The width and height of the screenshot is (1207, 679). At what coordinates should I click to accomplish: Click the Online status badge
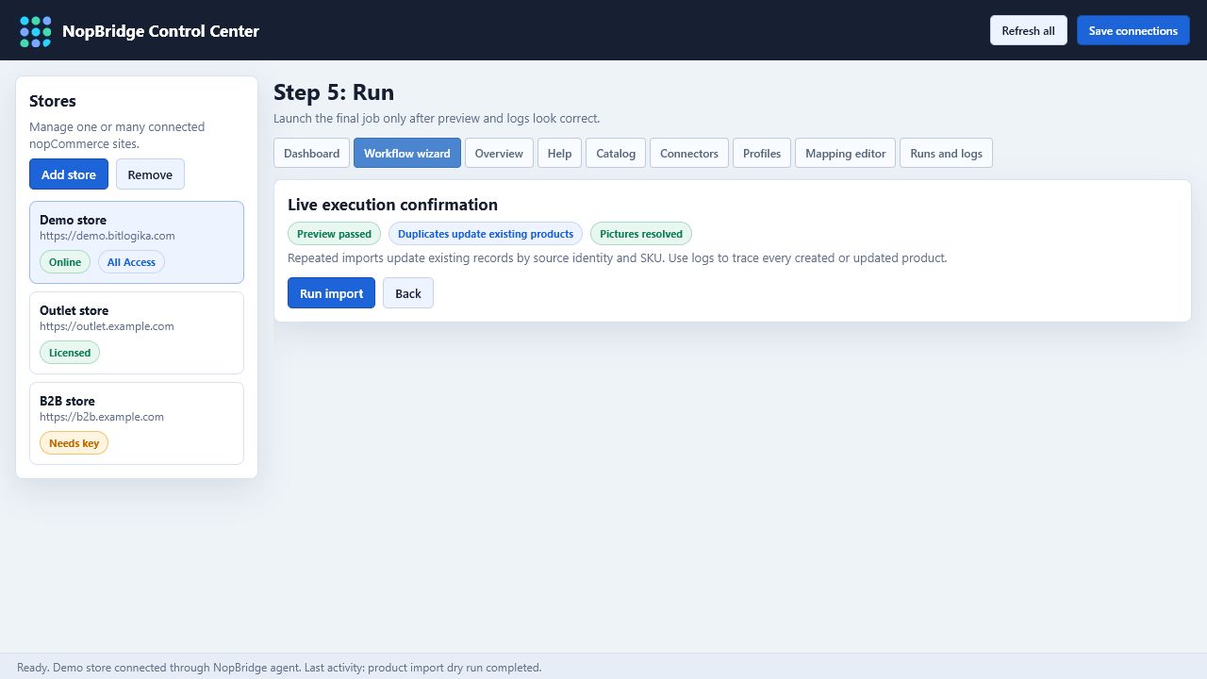65,262
